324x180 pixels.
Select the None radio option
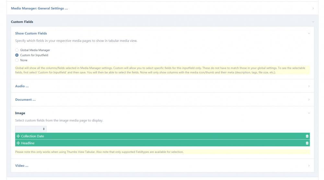point(17,60)
